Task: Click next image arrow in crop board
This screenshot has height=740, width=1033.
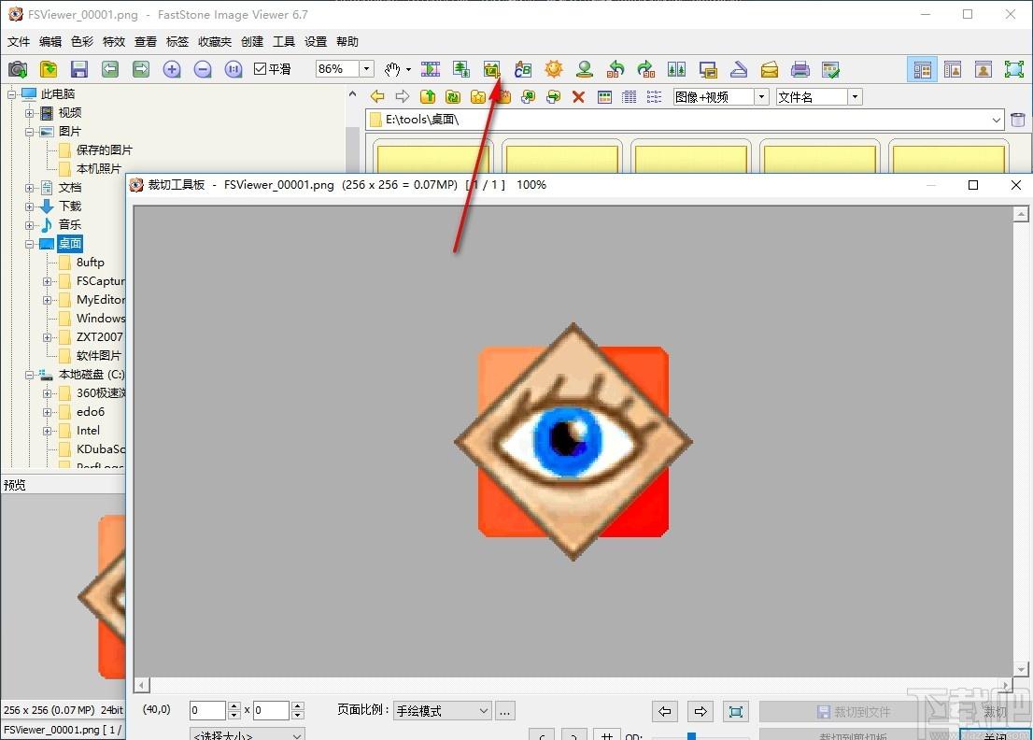Action: [700, 711]
